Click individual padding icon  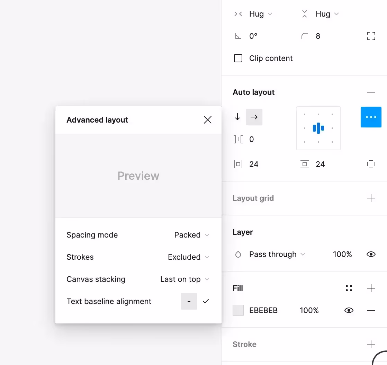point(371,164)
